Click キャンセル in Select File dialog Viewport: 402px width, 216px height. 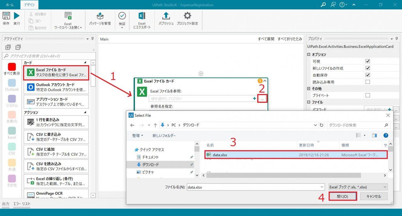point(374,197)
